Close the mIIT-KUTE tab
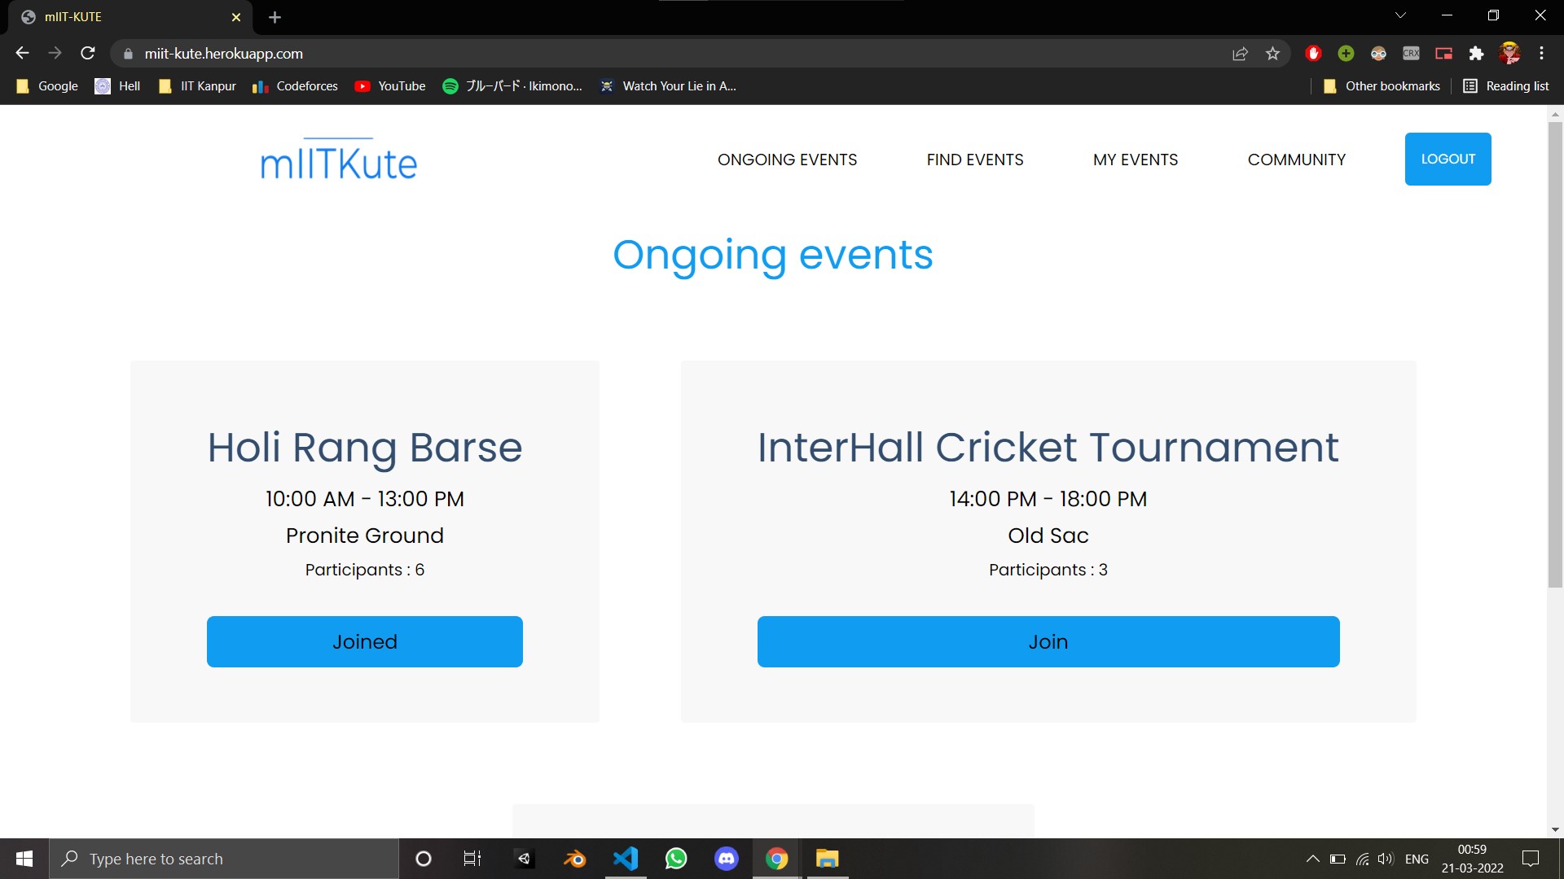The width and height of the screenshot is (1564, 879). click(236, 17)
